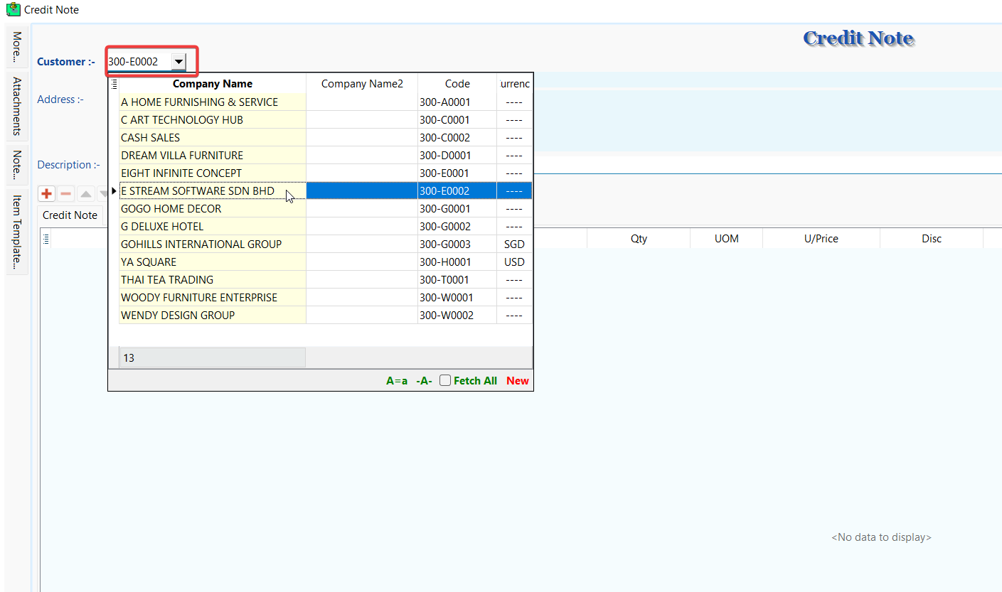Select GOHILLS INTERNATIONAL GROUP customer row
This screenshot has width=1002, height=592.
[x=201, y=244]
